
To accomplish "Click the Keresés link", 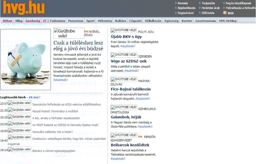I will pyautogui.click(x=183, y=3).
